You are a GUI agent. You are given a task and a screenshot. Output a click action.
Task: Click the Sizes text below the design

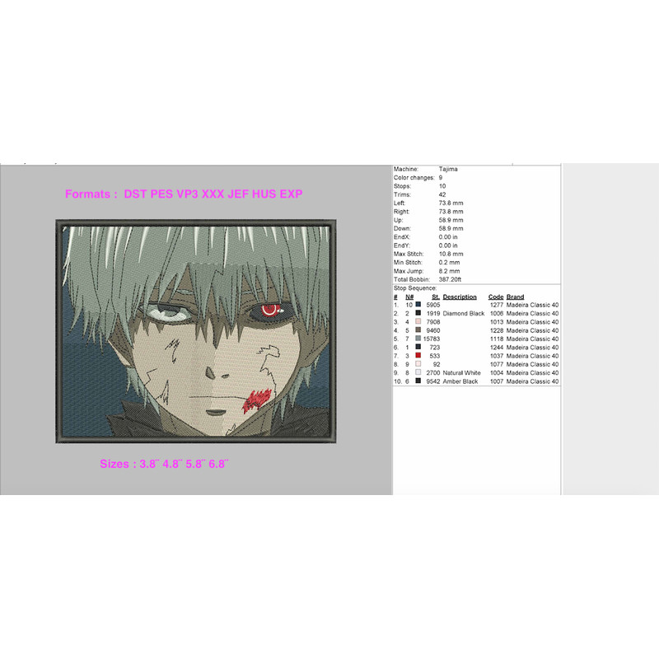(x=164, y=464)
